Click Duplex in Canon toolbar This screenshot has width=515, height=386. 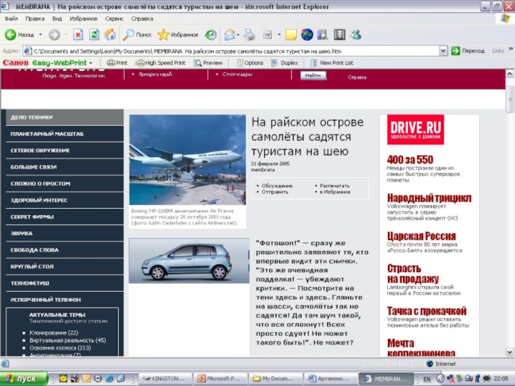(285, 62)
